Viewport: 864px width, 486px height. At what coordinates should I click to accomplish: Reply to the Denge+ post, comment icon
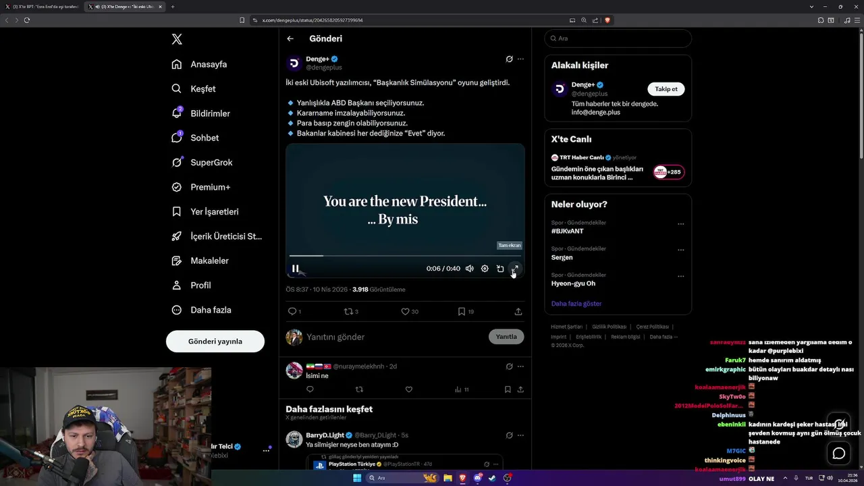292,311
